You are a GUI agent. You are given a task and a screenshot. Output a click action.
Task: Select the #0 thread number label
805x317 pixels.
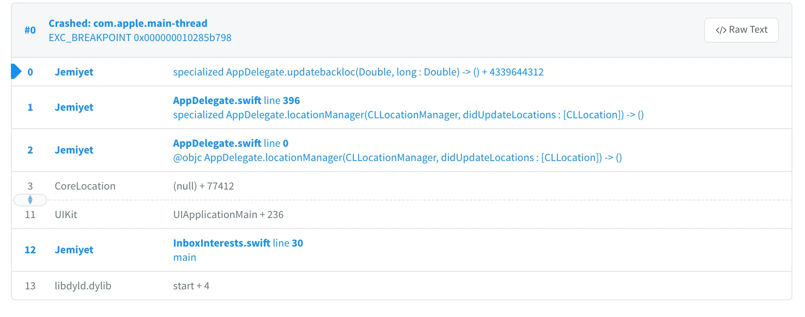(x=30, y=30)
